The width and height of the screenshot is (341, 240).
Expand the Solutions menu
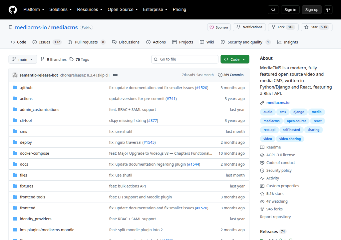click(x=61, y=10)
